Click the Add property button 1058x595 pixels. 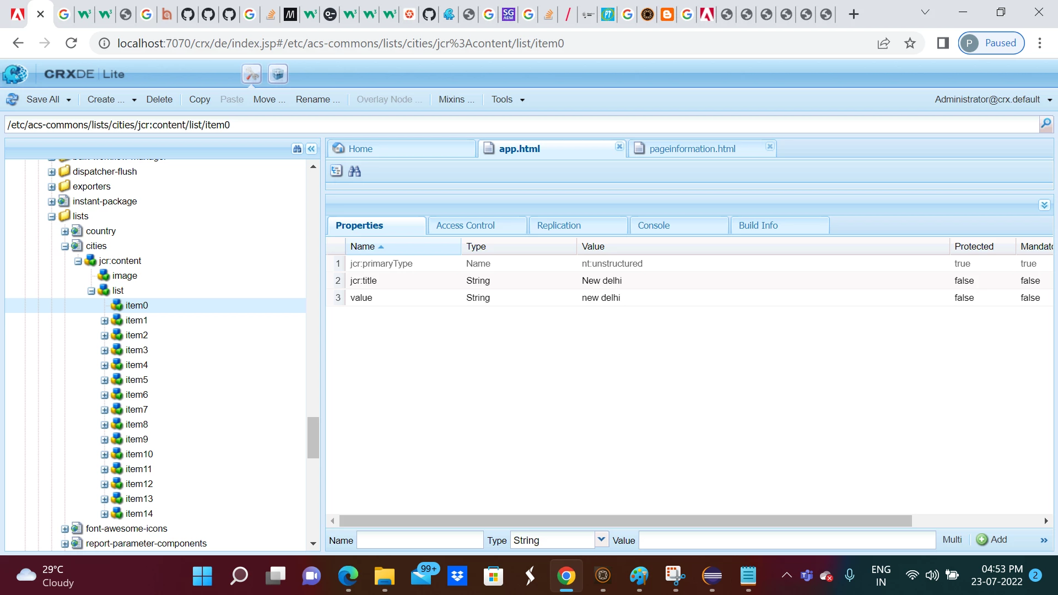tap(992, 540)
